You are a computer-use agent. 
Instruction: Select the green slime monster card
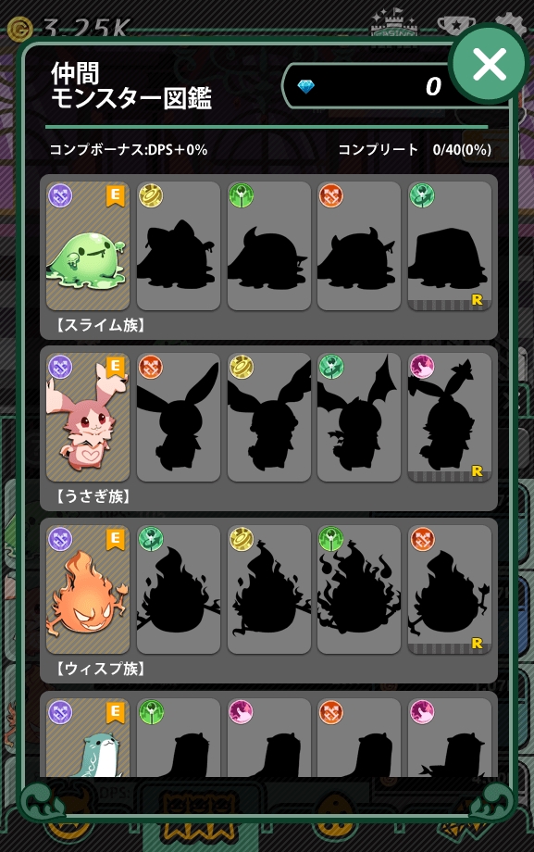click(x=88, y=246)
